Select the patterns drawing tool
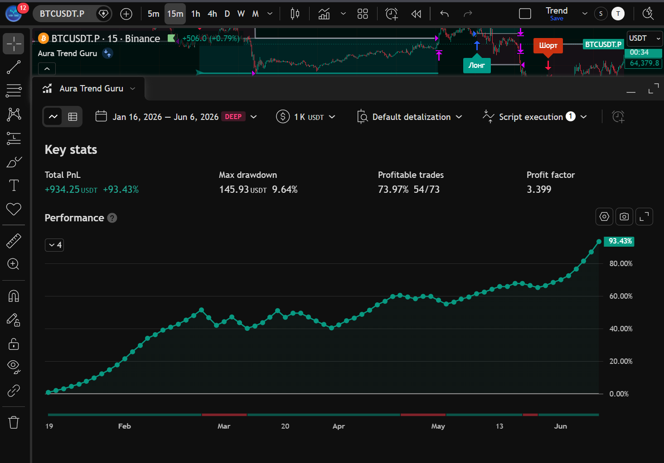664x463 pixels. point(14,114)
